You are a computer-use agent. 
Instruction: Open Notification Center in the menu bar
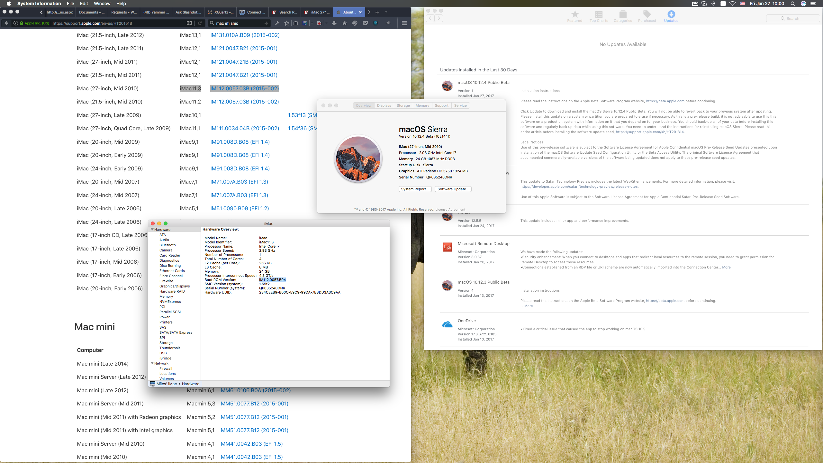(813, 4)
